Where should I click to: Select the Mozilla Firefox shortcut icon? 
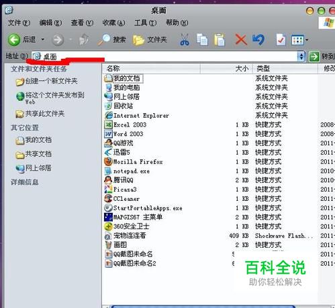(108, 161)
